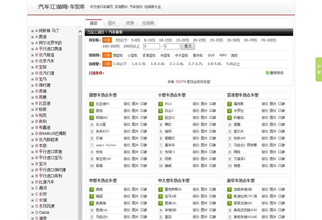Filter by class SUV
Viewport: 322px width, 220px height.
(x=211, y=55)
